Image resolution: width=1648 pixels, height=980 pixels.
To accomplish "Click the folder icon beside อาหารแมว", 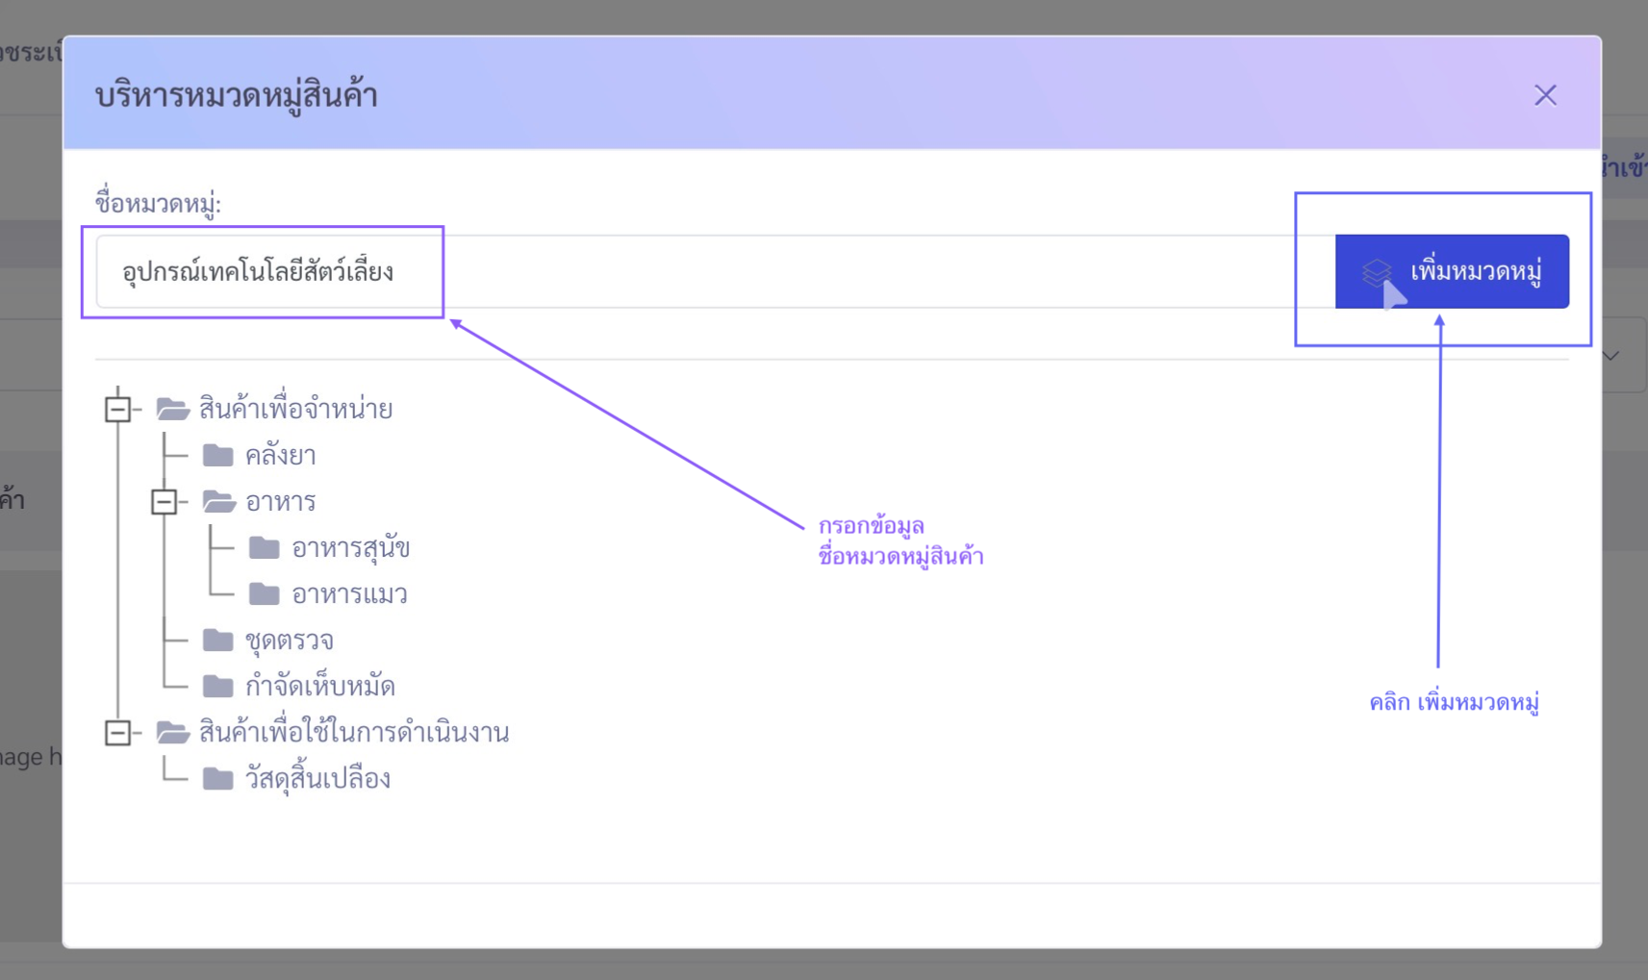I will [x=265, y=593].
